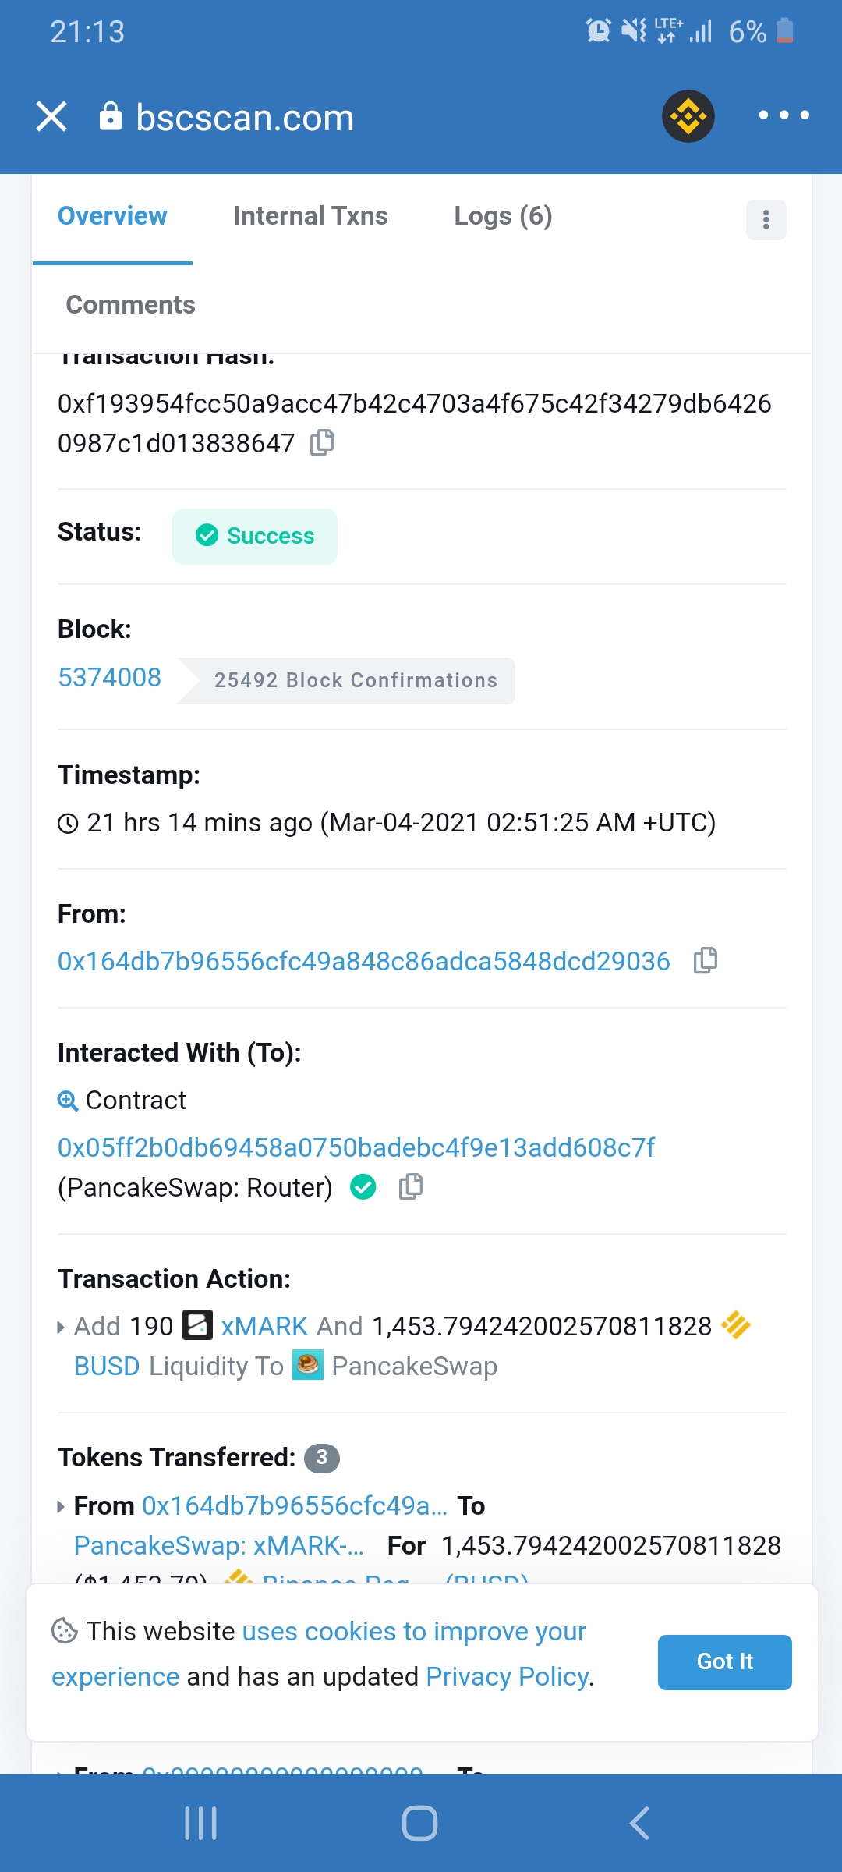Copy the From address
842x1872 pixels.
(706, 960)
